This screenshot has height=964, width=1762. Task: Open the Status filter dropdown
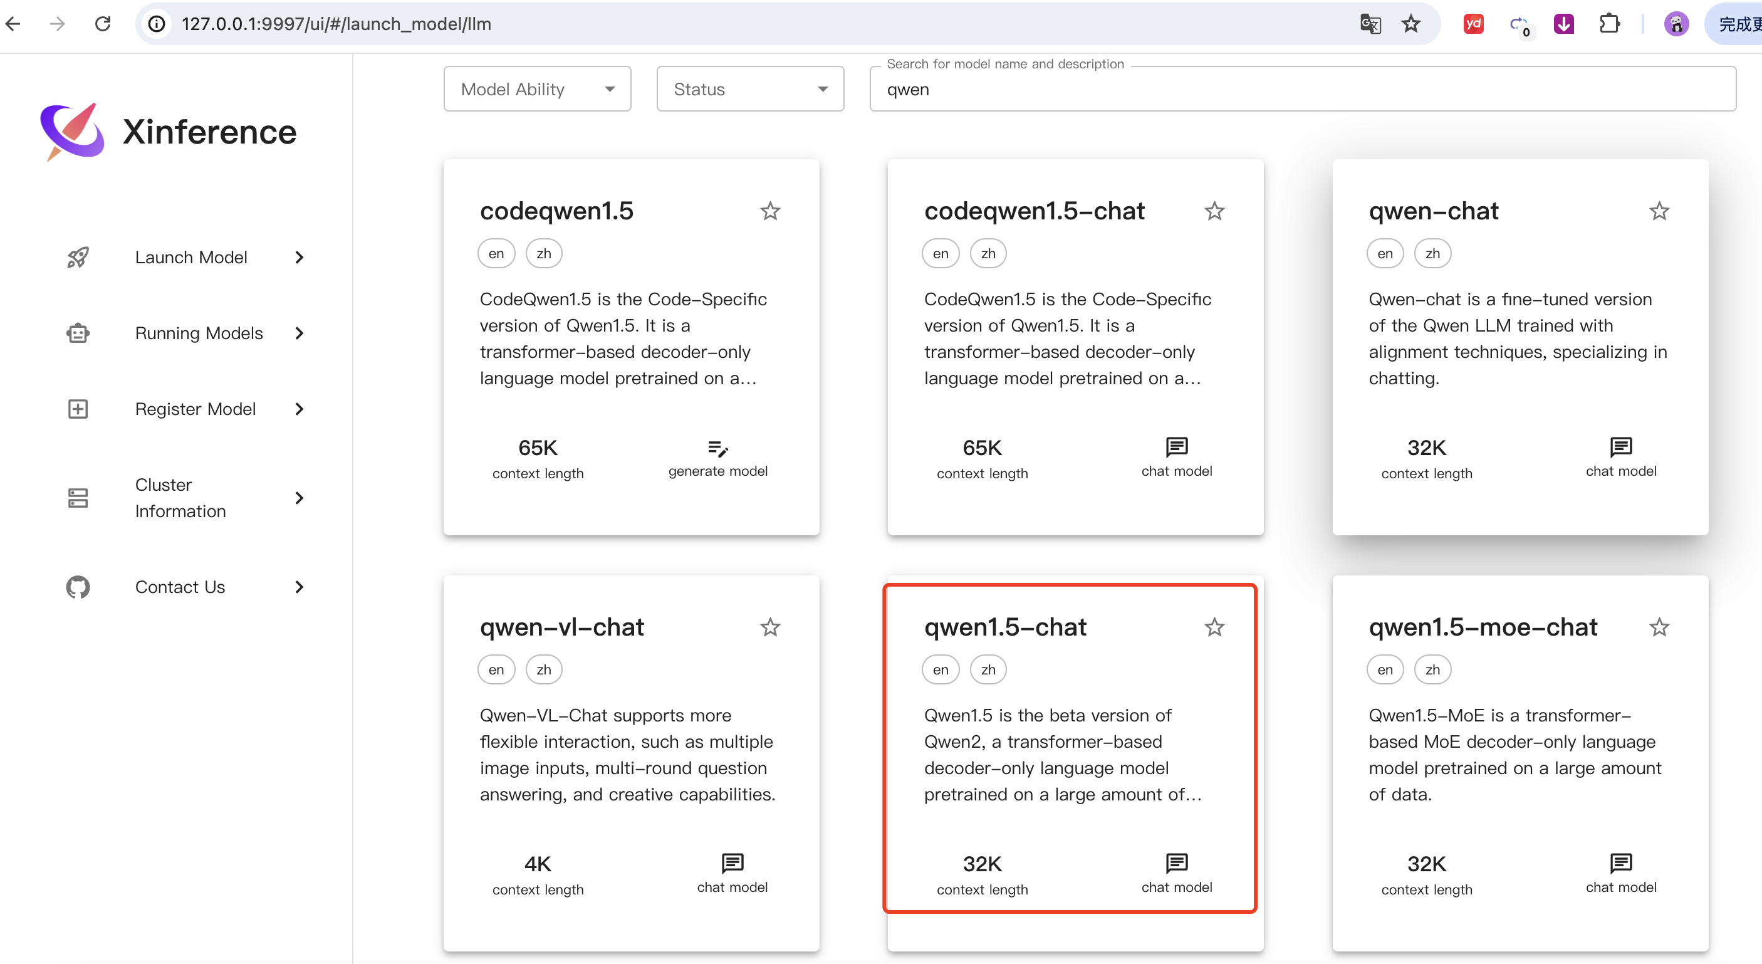click(749, 89)
